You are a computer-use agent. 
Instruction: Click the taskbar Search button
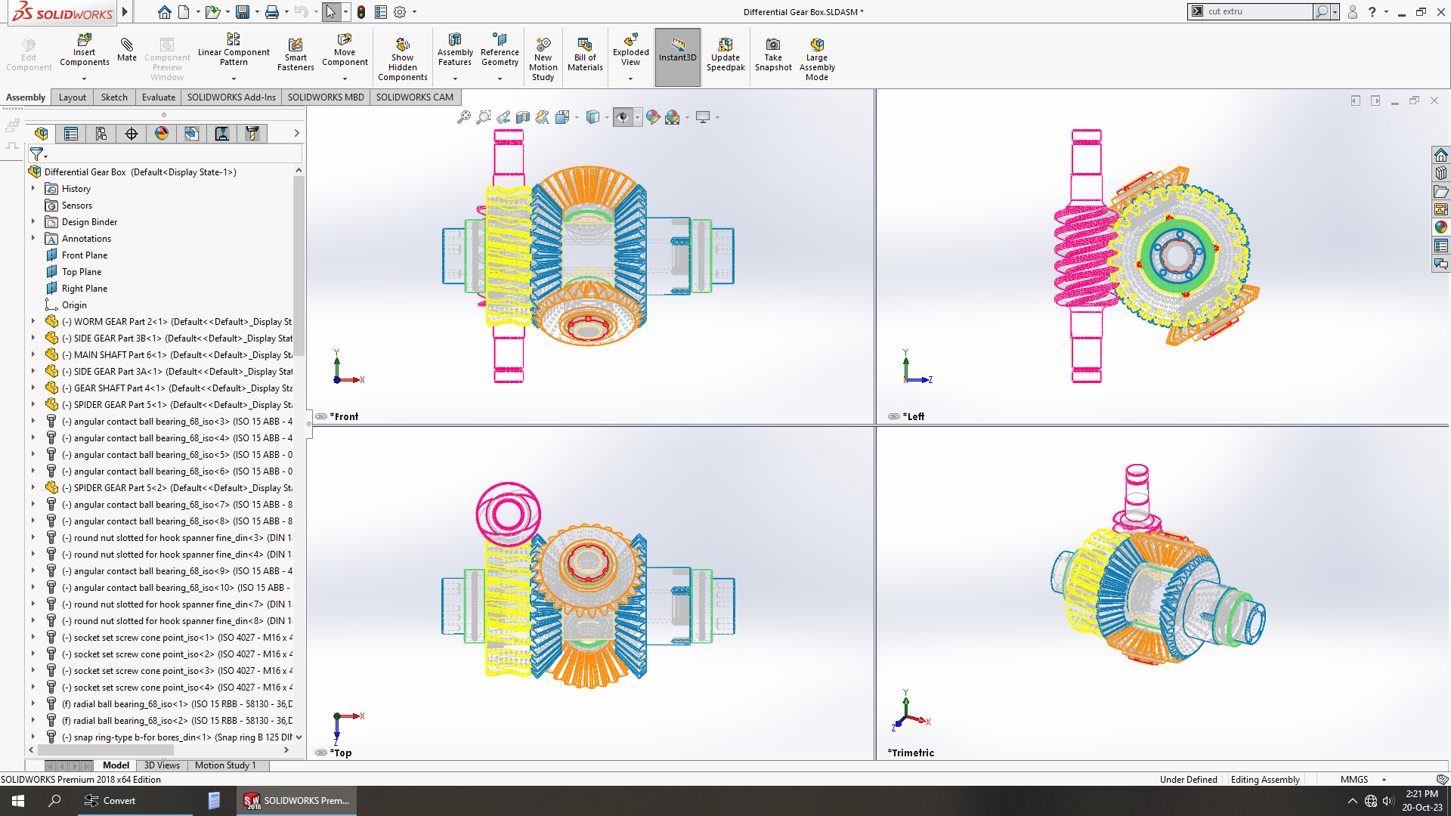54,801
